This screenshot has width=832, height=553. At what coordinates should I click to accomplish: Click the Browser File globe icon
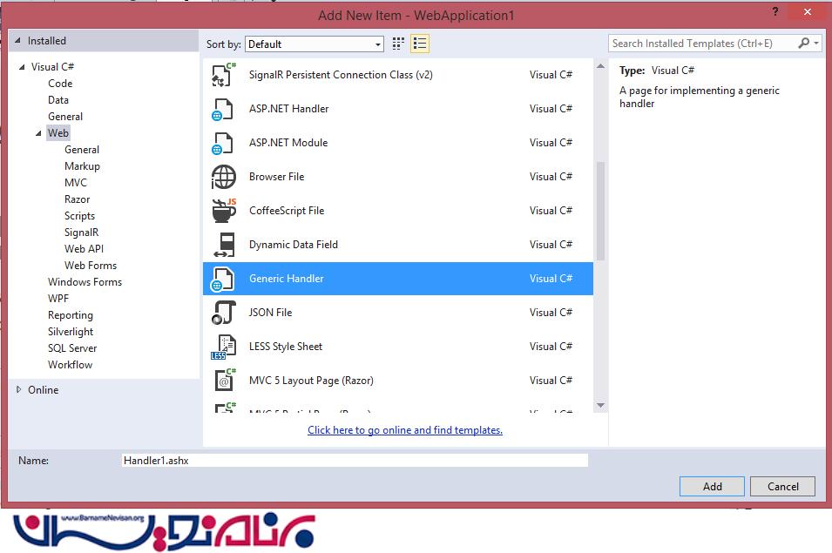223,177
